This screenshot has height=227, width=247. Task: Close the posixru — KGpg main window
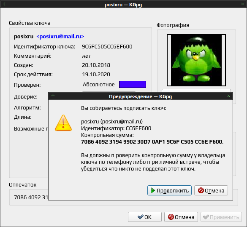(243, 4)
